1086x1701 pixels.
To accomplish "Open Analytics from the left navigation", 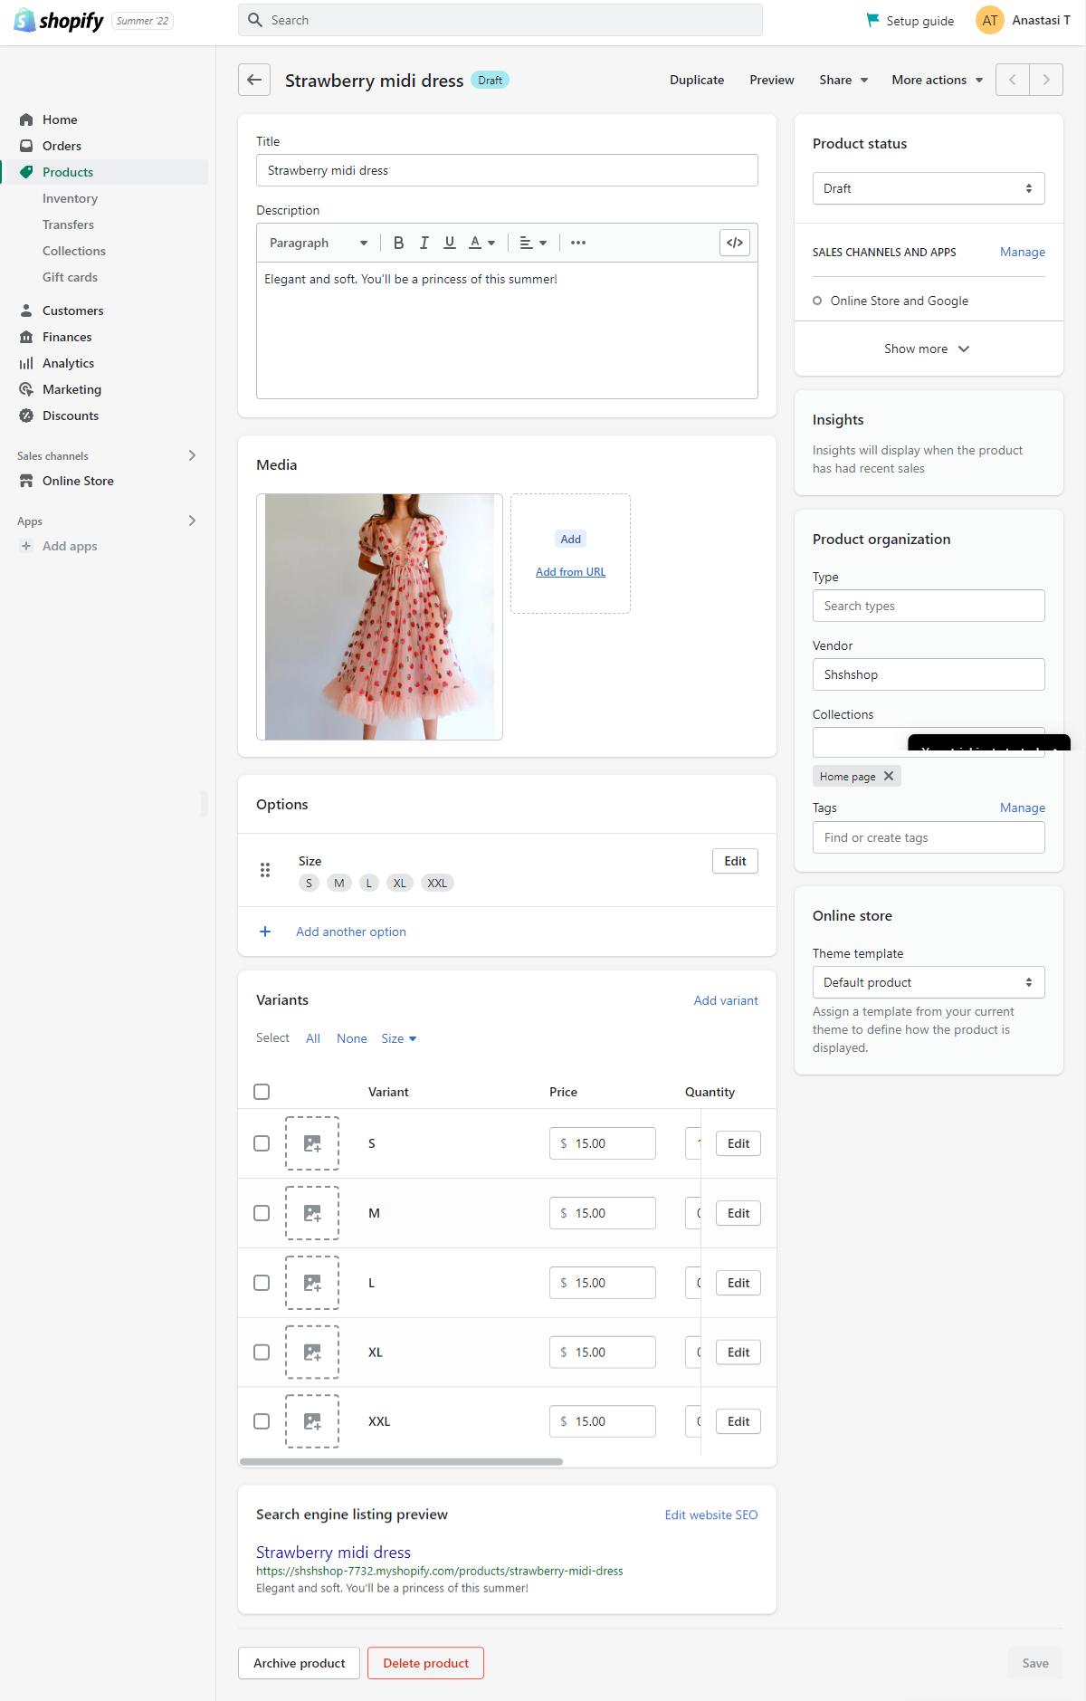I will pos(68,363).
